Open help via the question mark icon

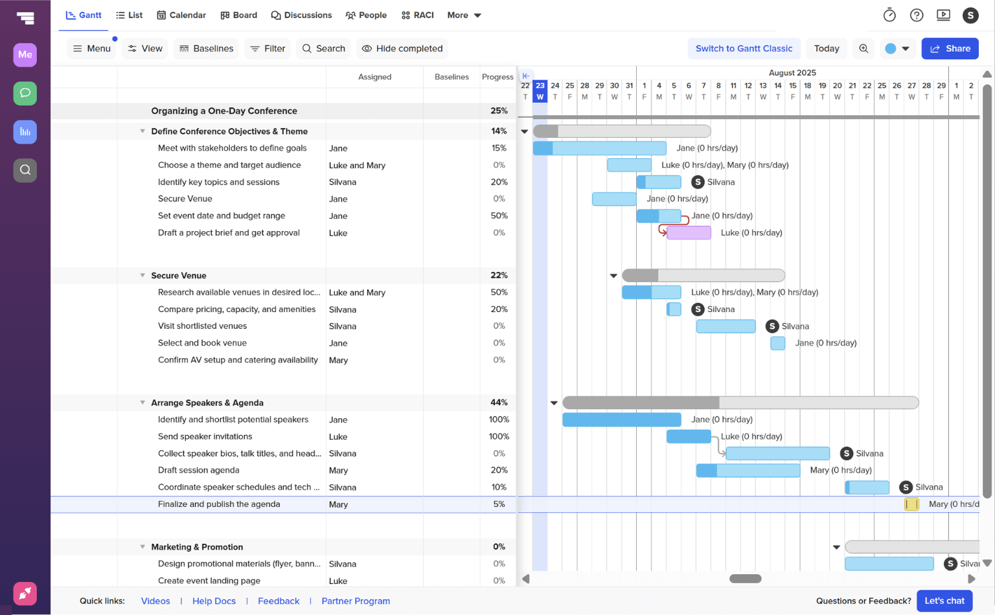(x=917, y=14)
